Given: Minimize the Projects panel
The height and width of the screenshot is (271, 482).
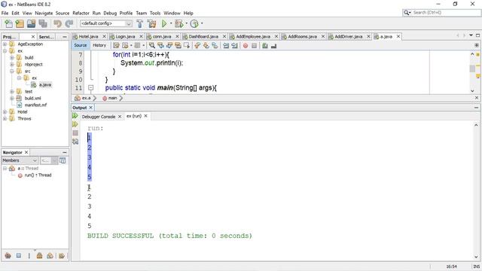Looking at the screenshot, I should [x=65, y=37].
